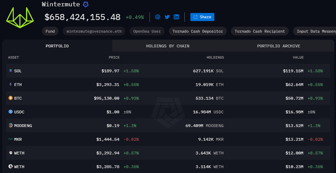The width and height of the screenshot is (336, 173).
Task: Click the MKR token icon
Action: (11, 139)
